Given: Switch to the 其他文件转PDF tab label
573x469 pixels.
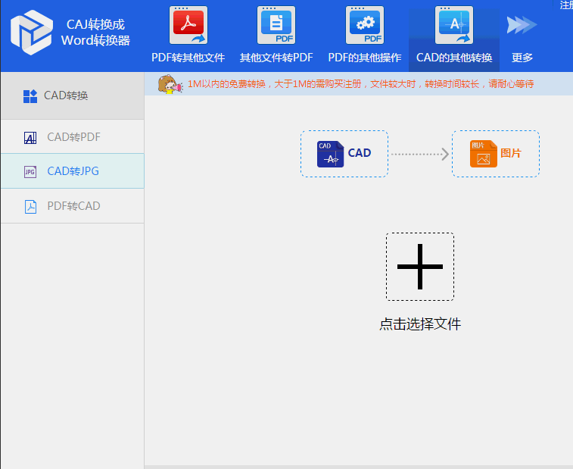Looking at the screenshot, I should pyautogui.click(x=276, y=58).
